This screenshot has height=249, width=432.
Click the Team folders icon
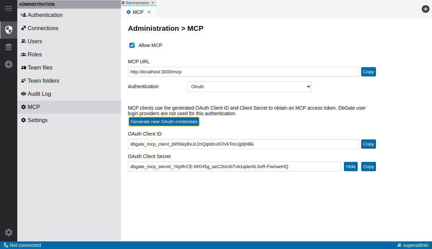coord(24,81)
